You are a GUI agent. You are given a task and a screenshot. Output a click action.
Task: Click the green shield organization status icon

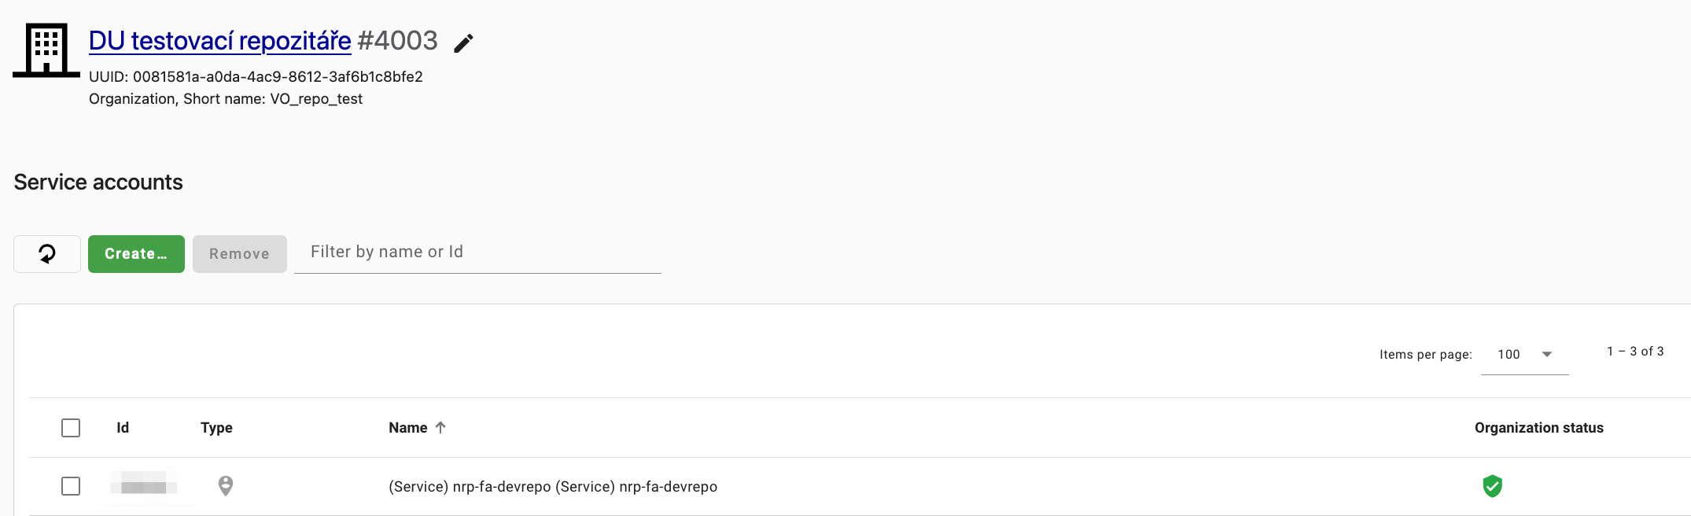(x=1492, y=486)
